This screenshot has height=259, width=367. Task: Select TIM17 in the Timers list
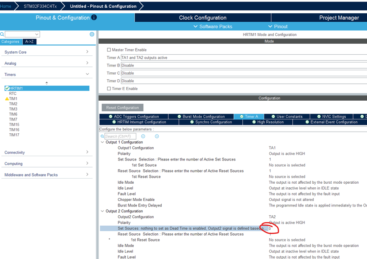(14, 135)
